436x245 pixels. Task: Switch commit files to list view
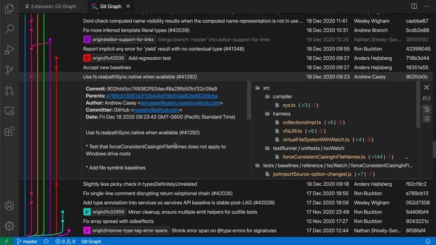(x=426, y=119)
